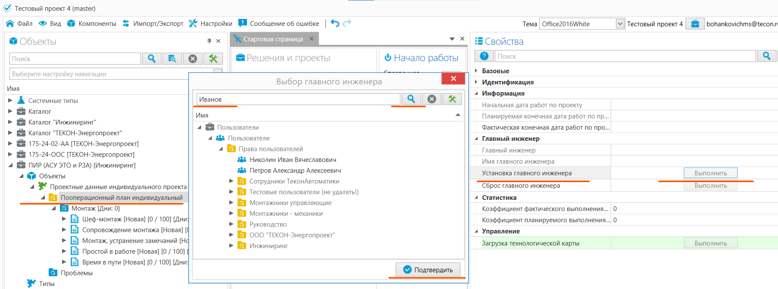Click the help question mark in Properties
Viewport: 778px width, 289px height.
(x=484, y=56)
